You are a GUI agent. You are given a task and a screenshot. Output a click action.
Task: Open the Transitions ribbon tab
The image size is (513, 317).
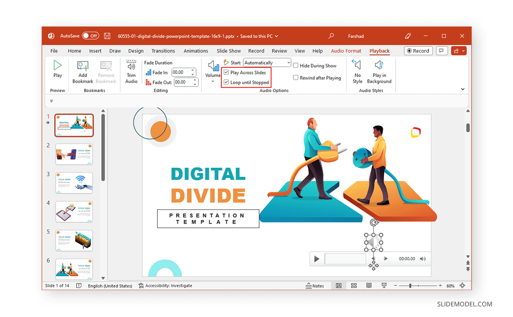[163, 51]
